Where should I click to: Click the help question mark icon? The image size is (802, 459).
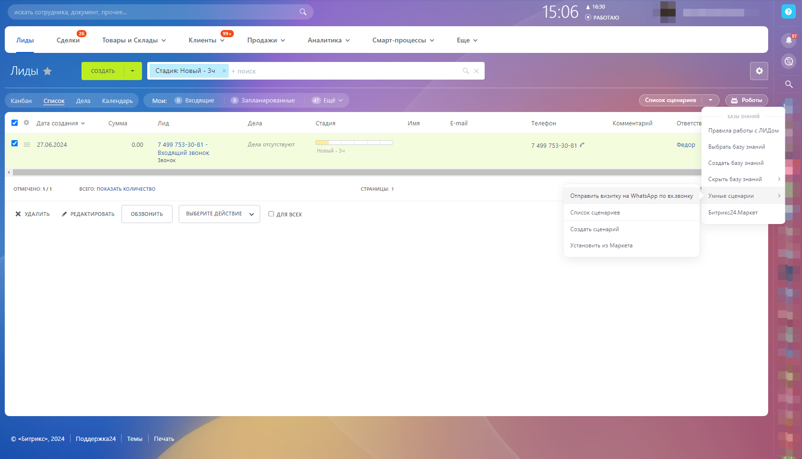tap(788, 12)
